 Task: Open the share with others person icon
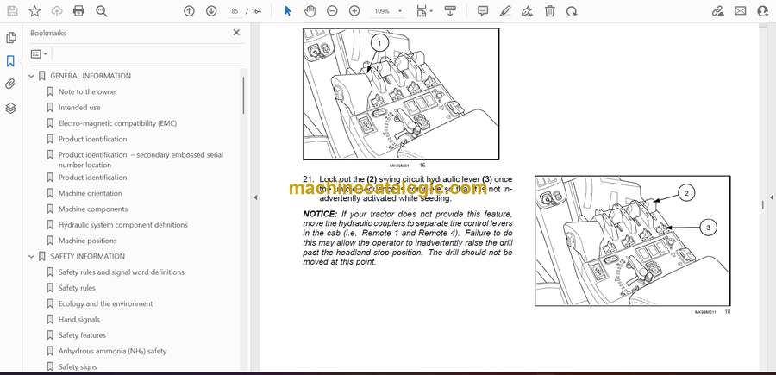[x=763, y=11]
